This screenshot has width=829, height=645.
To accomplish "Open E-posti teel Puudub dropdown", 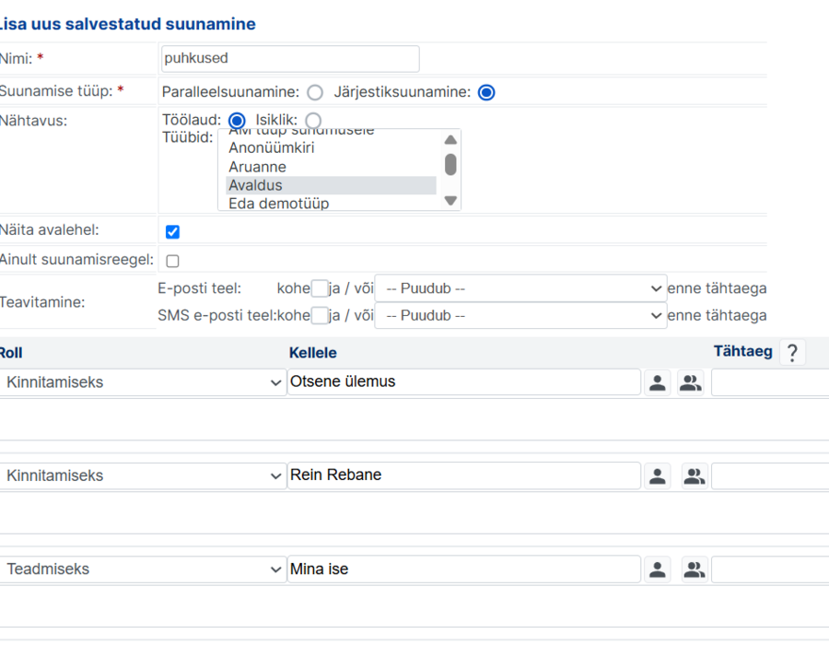I will [520, 288].
